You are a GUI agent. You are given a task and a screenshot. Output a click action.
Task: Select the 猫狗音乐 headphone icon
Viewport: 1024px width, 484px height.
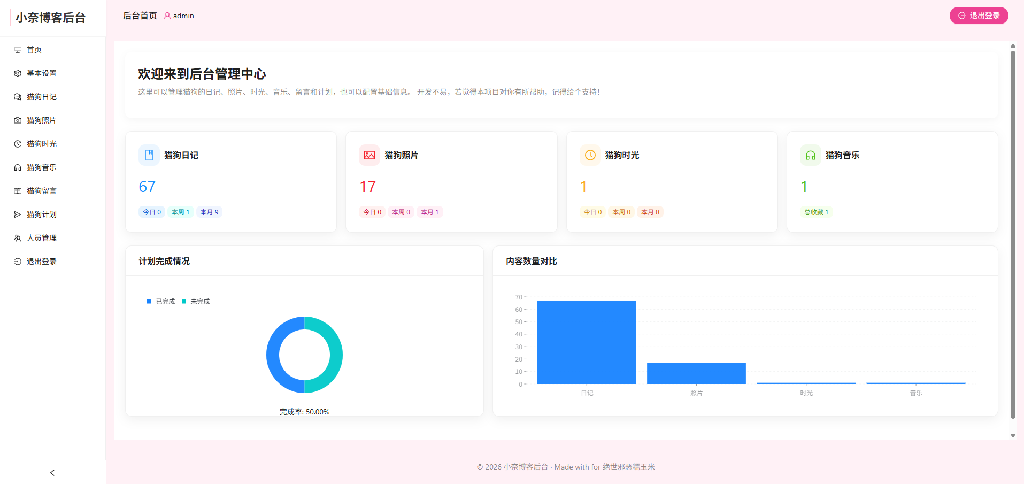coord(18,167)
